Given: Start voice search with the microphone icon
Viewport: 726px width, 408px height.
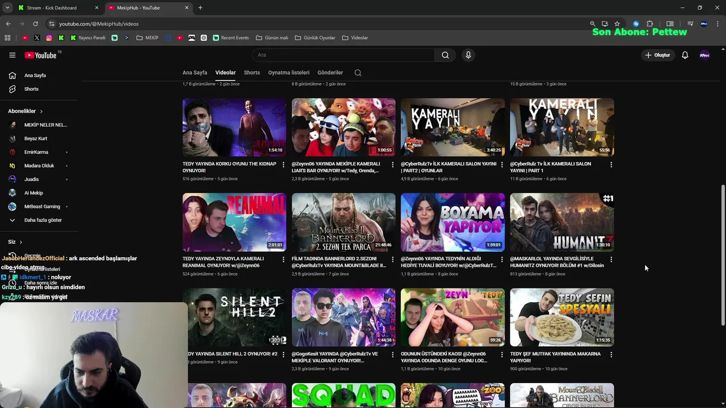Looking at the screenshot, I should (x=468, y=55).
